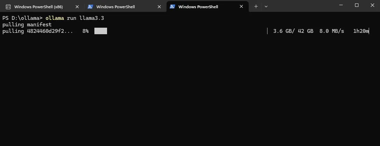Select the active third Windows PowerShell tab
The width and height of the screenshot is (380, 146).
208,7
